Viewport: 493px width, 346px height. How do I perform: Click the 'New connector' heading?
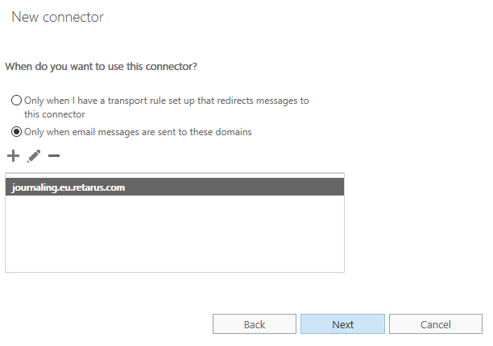click(x=57, y=17)
